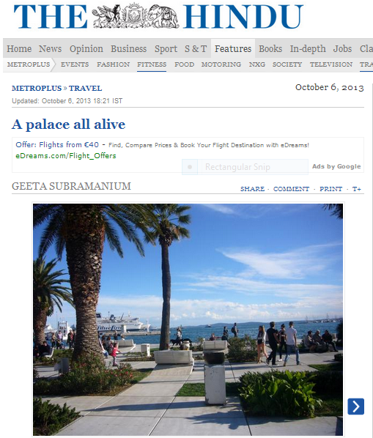Select the Metroplus submenu item

tap(29, 64)
